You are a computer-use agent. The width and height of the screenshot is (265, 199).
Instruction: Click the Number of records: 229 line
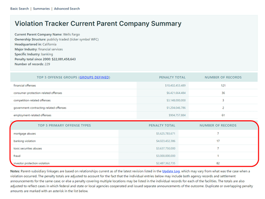(32, 64)
